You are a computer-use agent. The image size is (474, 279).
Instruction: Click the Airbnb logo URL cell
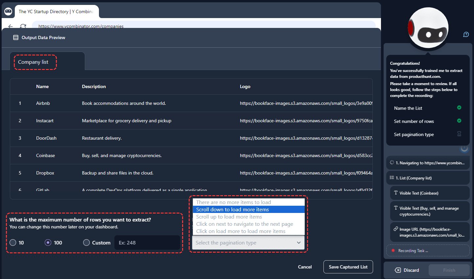[306, 103]
